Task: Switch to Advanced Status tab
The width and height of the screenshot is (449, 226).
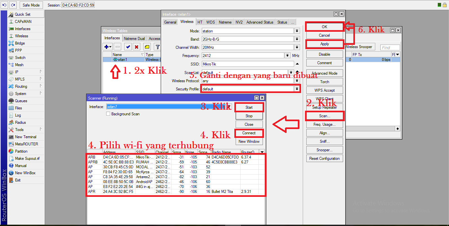Action: point(260,22)
